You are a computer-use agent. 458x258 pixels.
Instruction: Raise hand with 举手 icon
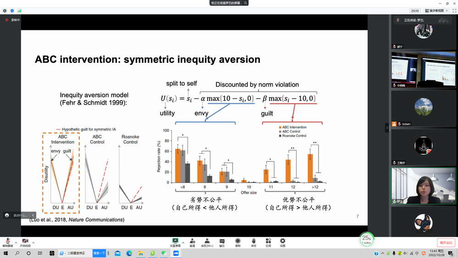(254, 242)
